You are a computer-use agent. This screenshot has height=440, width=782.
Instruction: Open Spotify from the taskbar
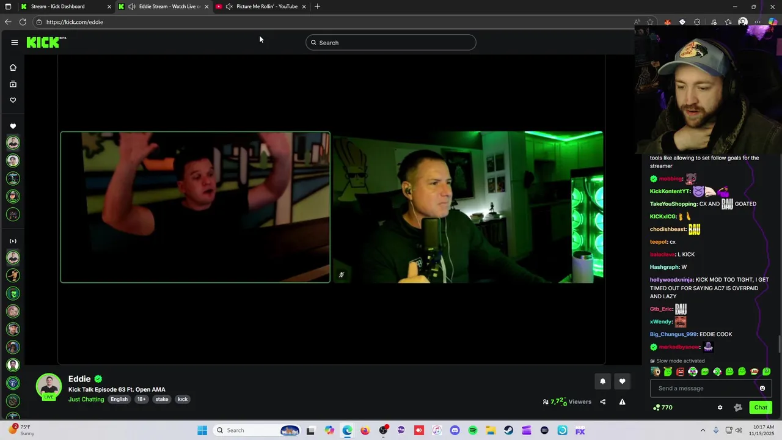tap(473, 430)
